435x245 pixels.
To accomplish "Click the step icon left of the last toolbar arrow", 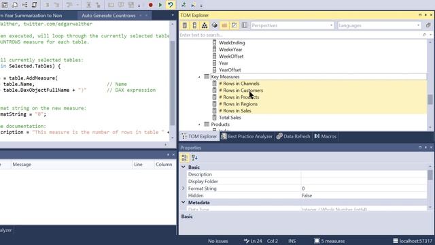I will 193,5.
